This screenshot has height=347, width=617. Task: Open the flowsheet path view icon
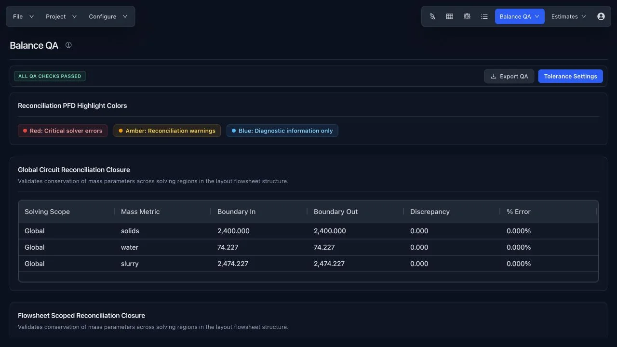(432, 16)
